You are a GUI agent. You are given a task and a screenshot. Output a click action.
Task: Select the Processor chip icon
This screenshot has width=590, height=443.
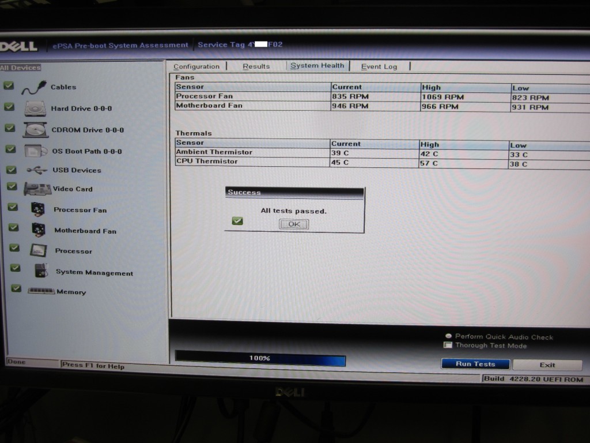[x=39, y=250]
